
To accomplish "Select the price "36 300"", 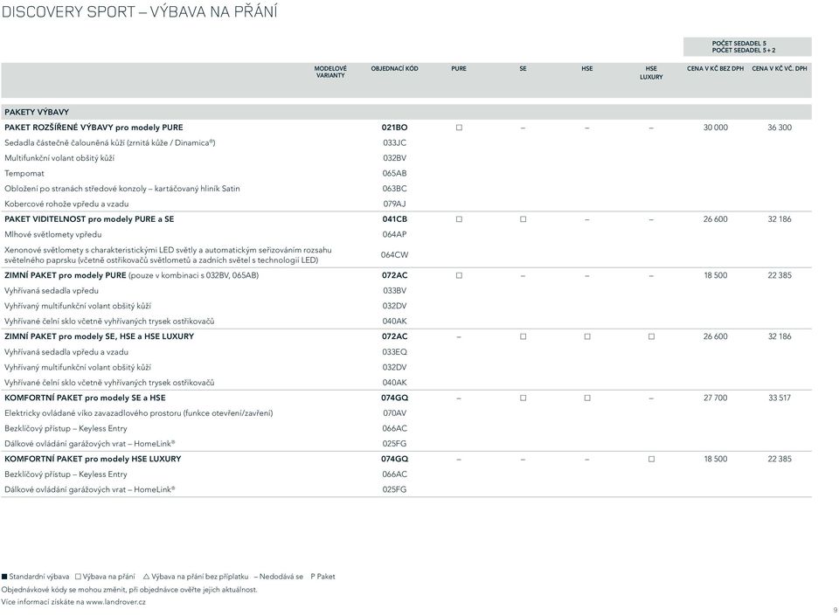I will tap(780, 128).
